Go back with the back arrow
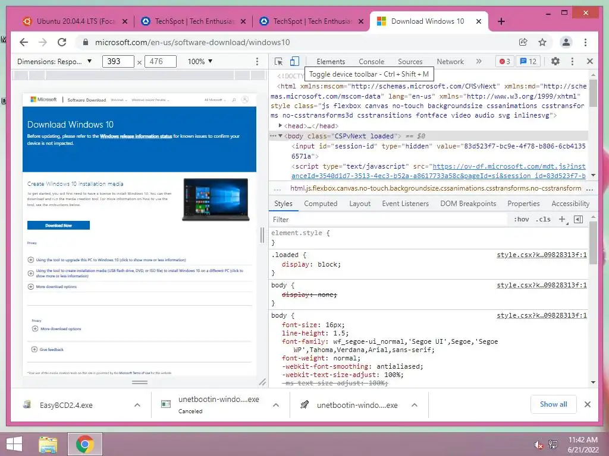The width and height of the screenshot is (609, 456). tap(24, 42)
